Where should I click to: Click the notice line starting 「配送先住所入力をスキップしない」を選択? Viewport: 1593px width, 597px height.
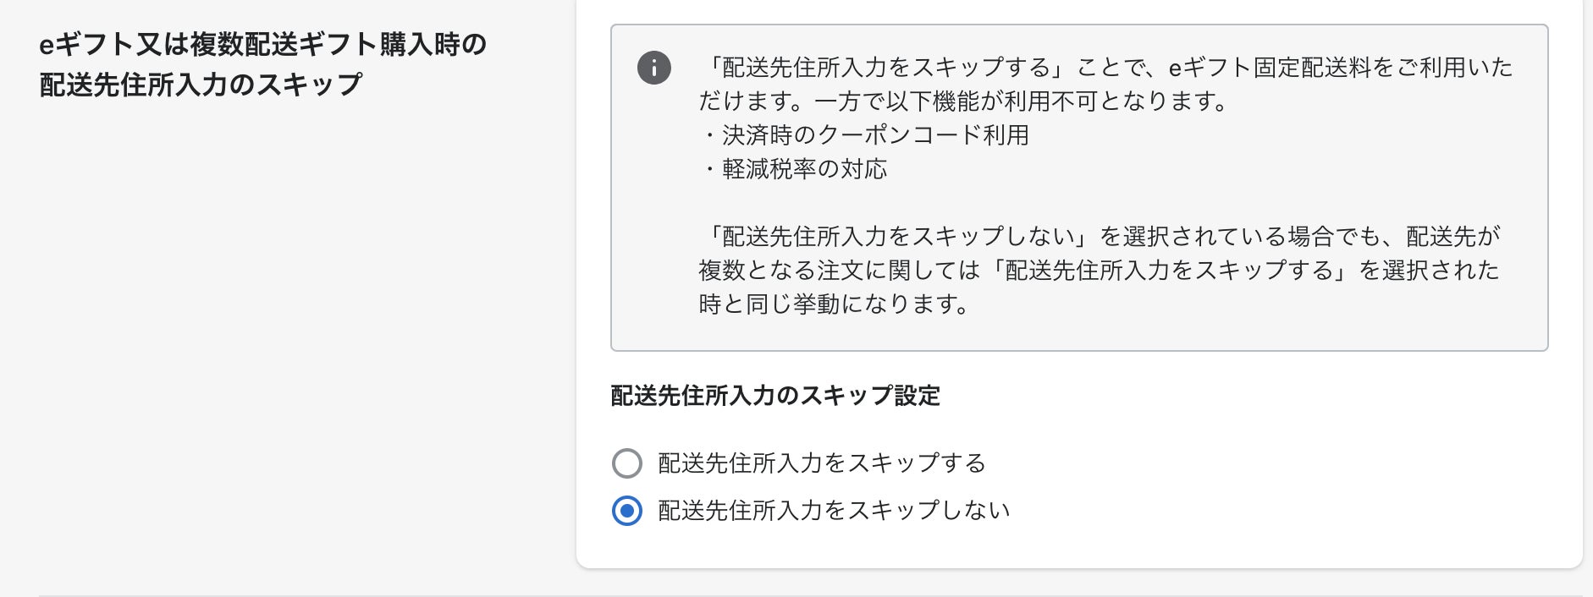[x=1102, y=236]
